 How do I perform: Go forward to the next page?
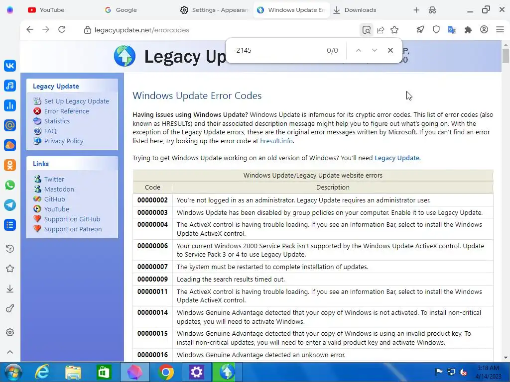46,29
